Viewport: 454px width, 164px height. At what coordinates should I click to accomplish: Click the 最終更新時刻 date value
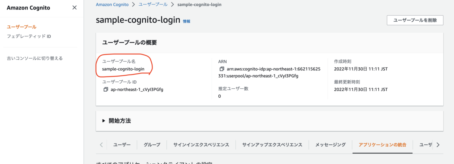point(361,89)
